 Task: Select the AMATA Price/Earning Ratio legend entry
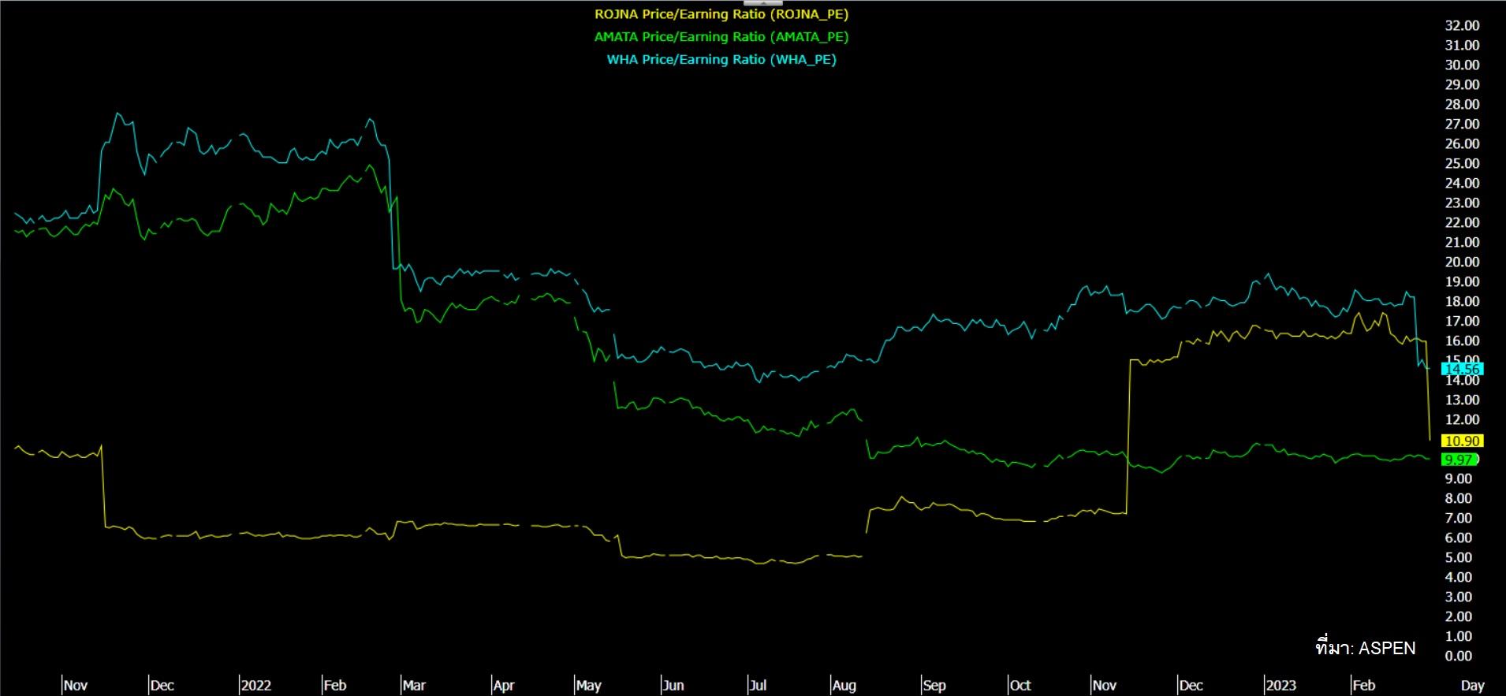pyautogui.click(x=721, y=36)
